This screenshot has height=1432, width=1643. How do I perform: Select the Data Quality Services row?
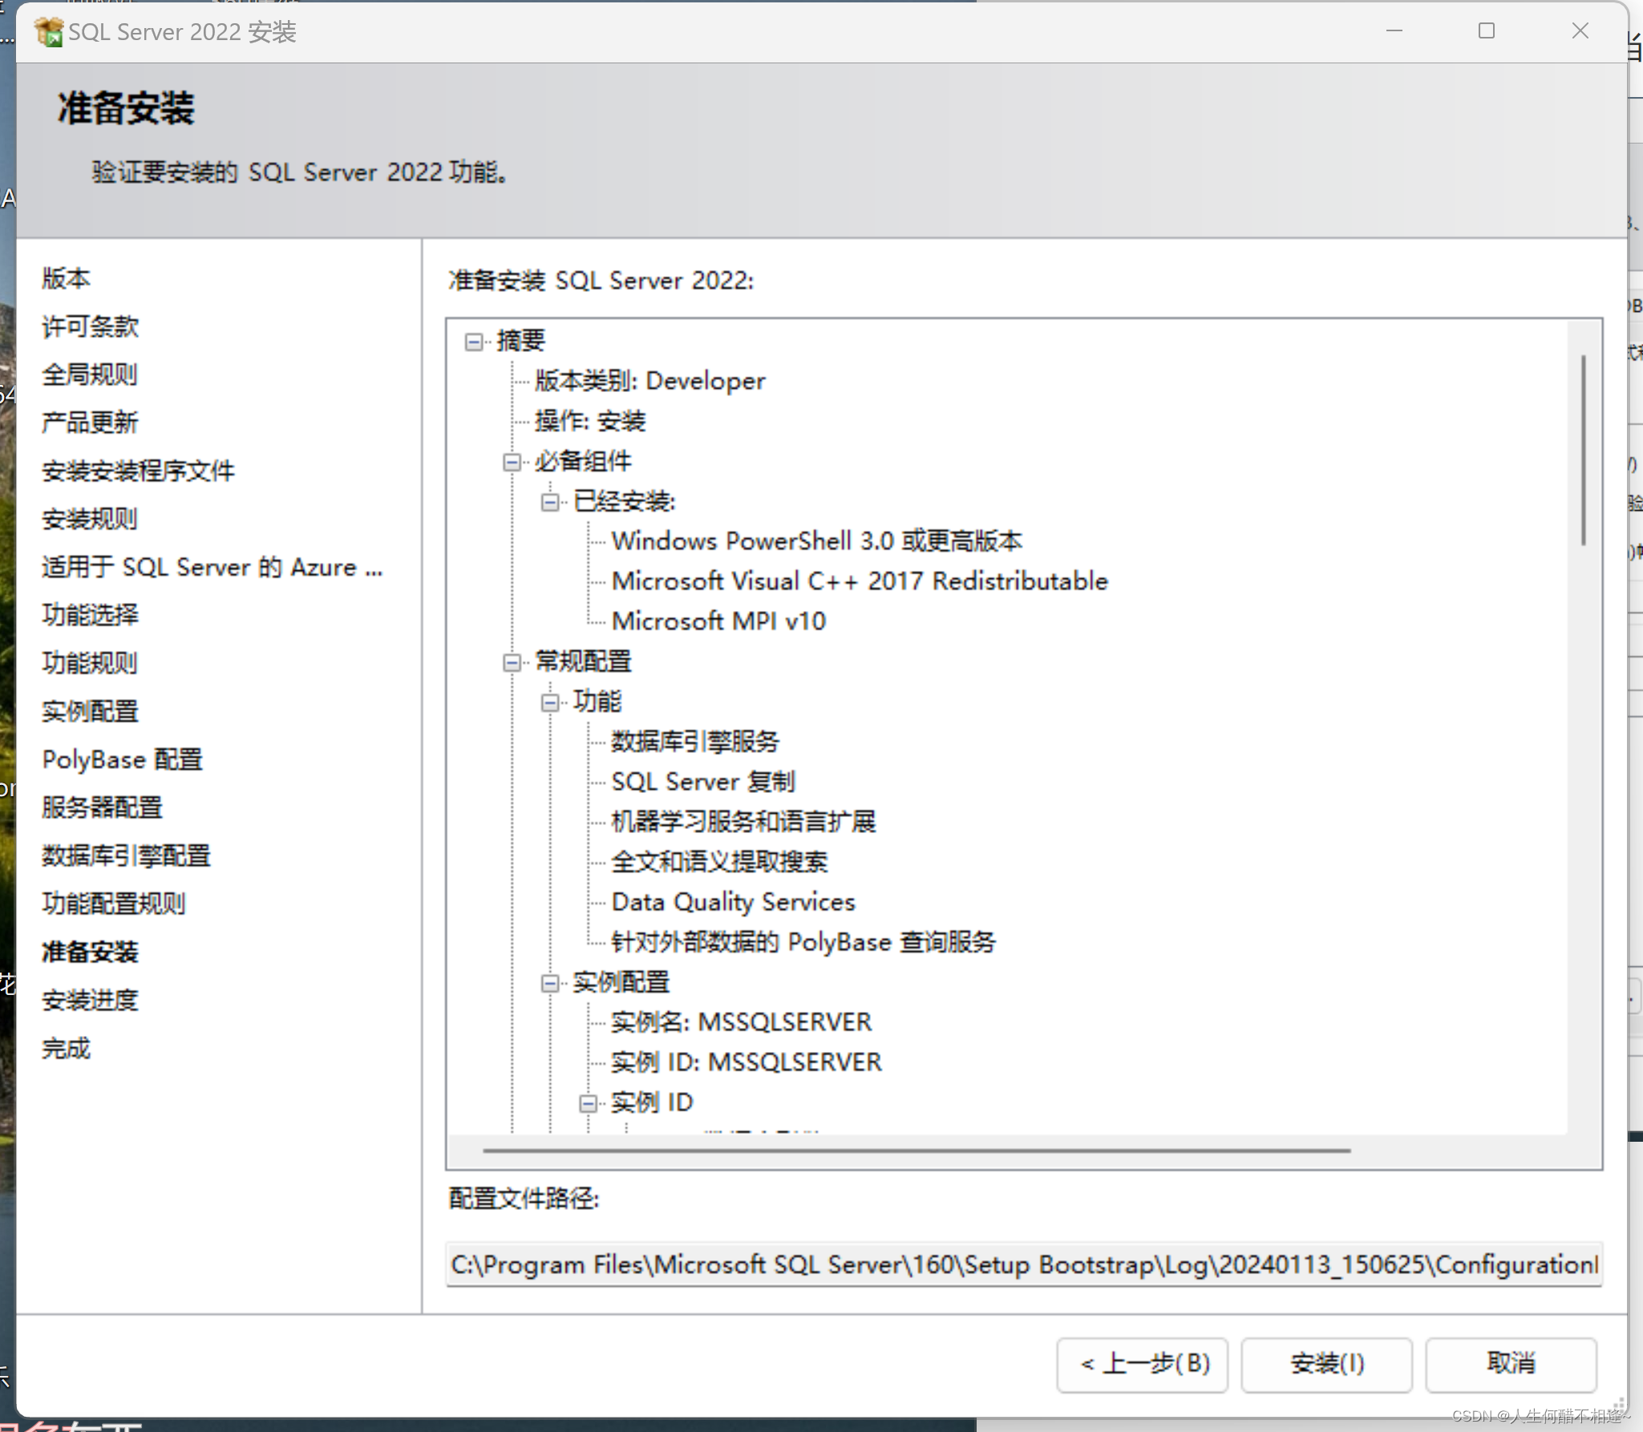pyautogui.click(x=734, y=902)
